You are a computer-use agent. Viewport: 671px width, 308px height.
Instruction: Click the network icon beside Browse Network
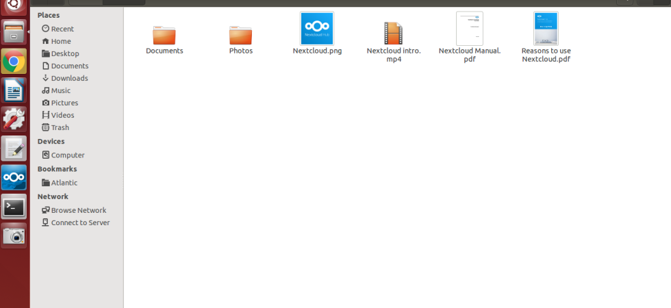click(45, 210)
